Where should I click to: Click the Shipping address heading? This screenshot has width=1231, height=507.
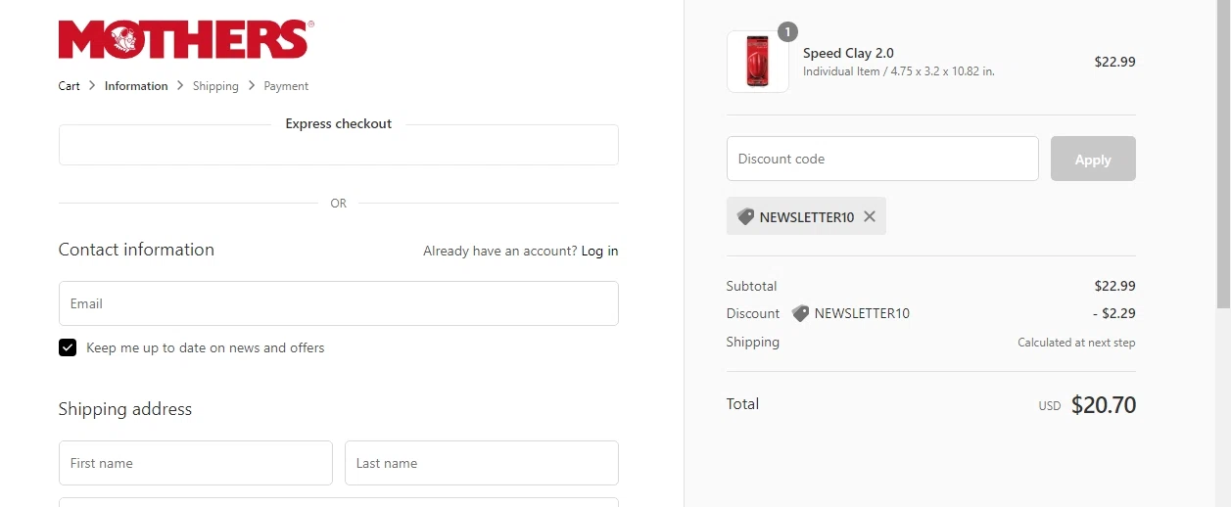[125, 409]
